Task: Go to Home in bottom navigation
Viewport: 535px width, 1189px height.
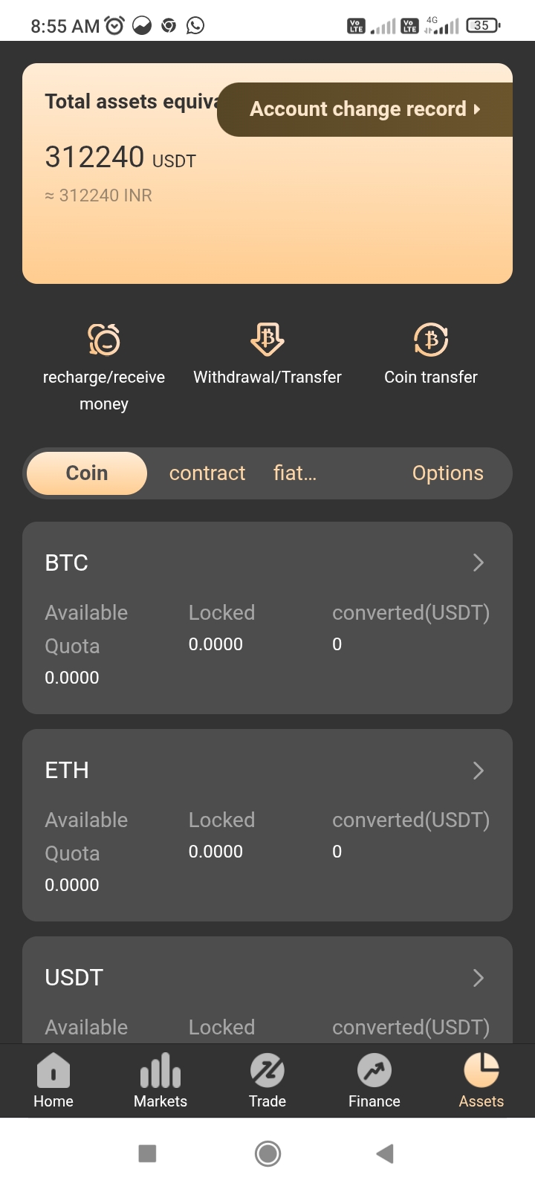Action: pyautogui.click(x=53, y=1072)
